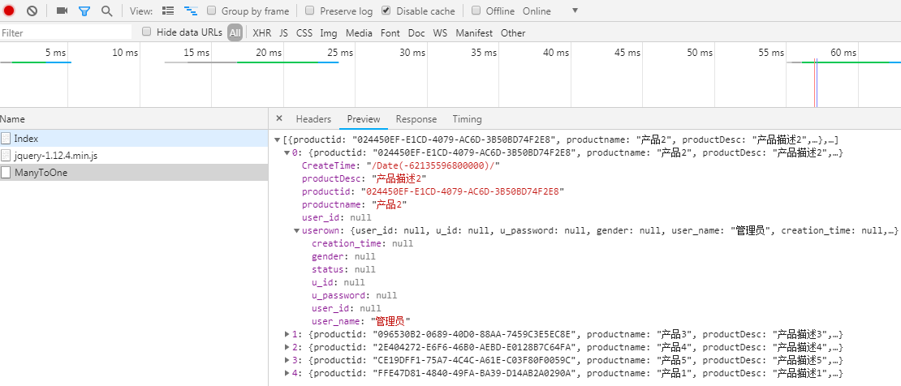Expand item 1 with 产品3
The width and height of the screenshot is (901, 386).
tap(287, 334)
